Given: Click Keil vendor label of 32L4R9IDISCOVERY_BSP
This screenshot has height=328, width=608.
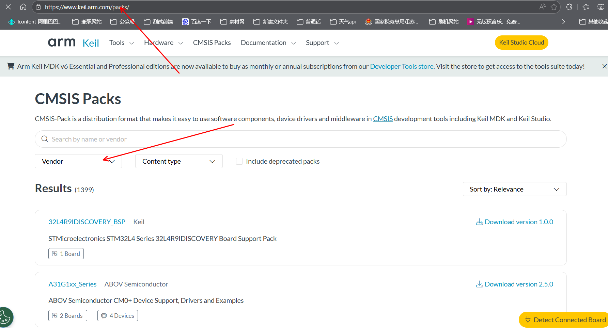Looking at the screenshot, I should click(139, 222).
